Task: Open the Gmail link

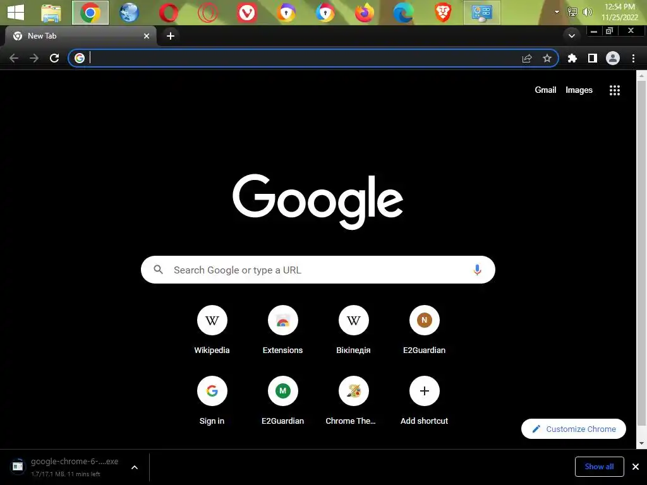Action: (545, 90)
